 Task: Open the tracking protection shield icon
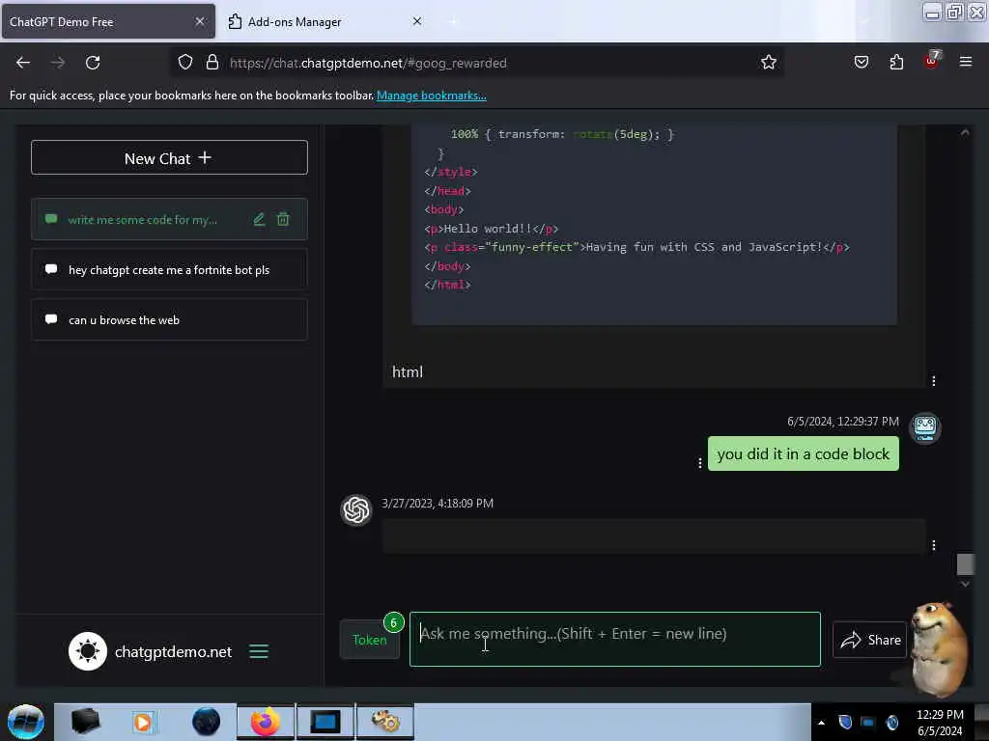click(184, 63)
